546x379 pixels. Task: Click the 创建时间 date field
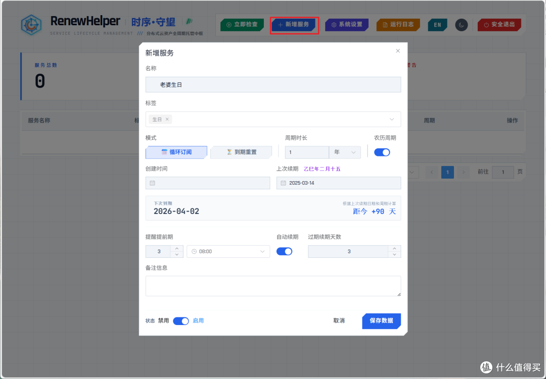coord(208,183)
